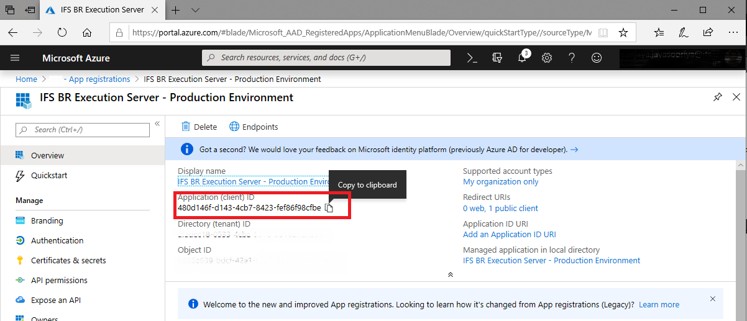
Task: Open Certificates & secrets page
Action: (x=68, y=260)
